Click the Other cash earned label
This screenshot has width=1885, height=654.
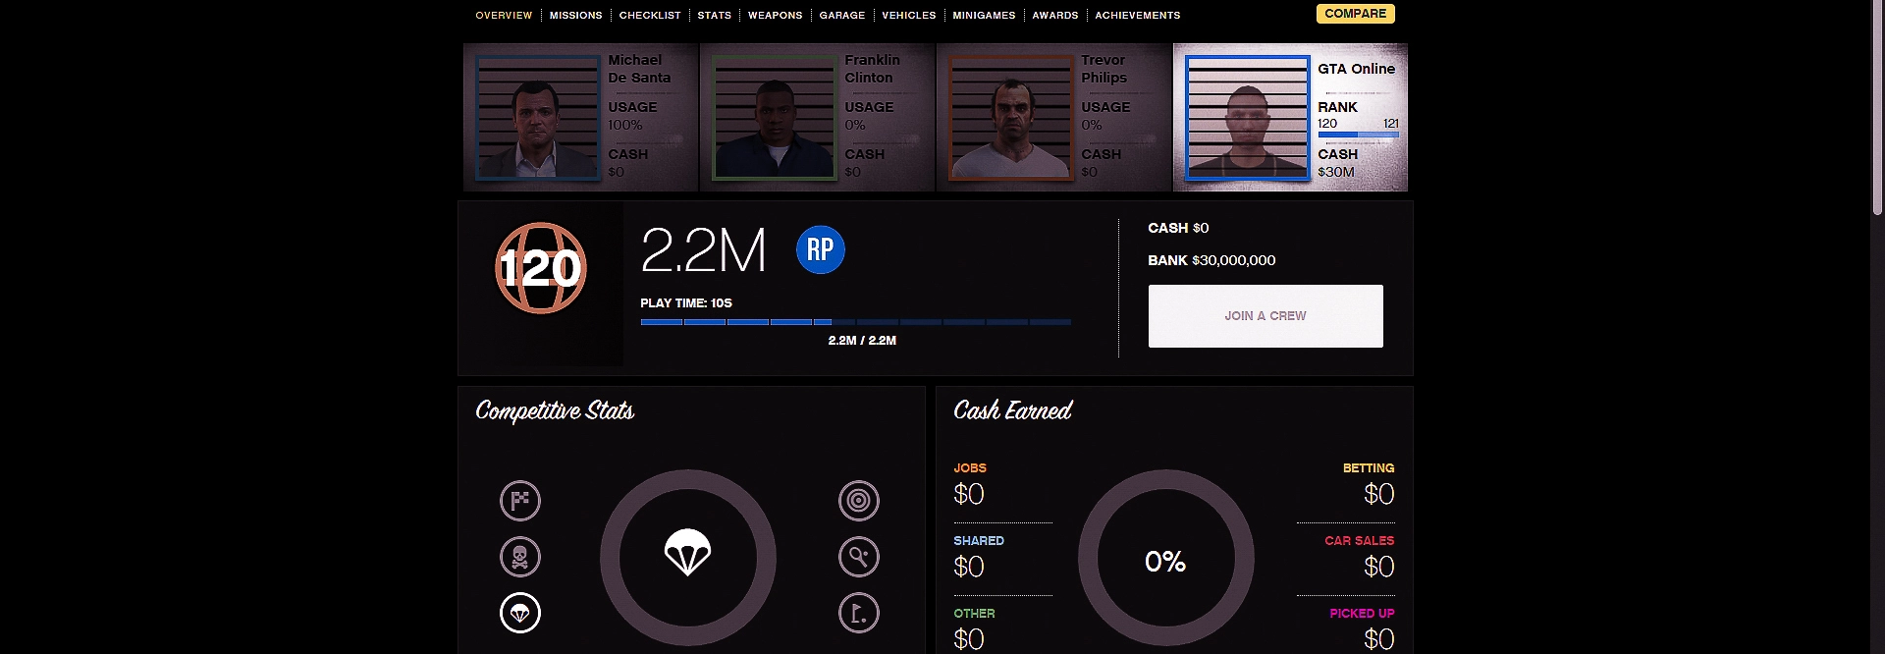coord(974,614)
